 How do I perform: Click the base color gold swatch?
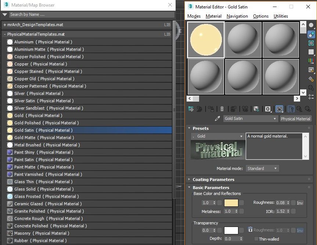point(231,203)
